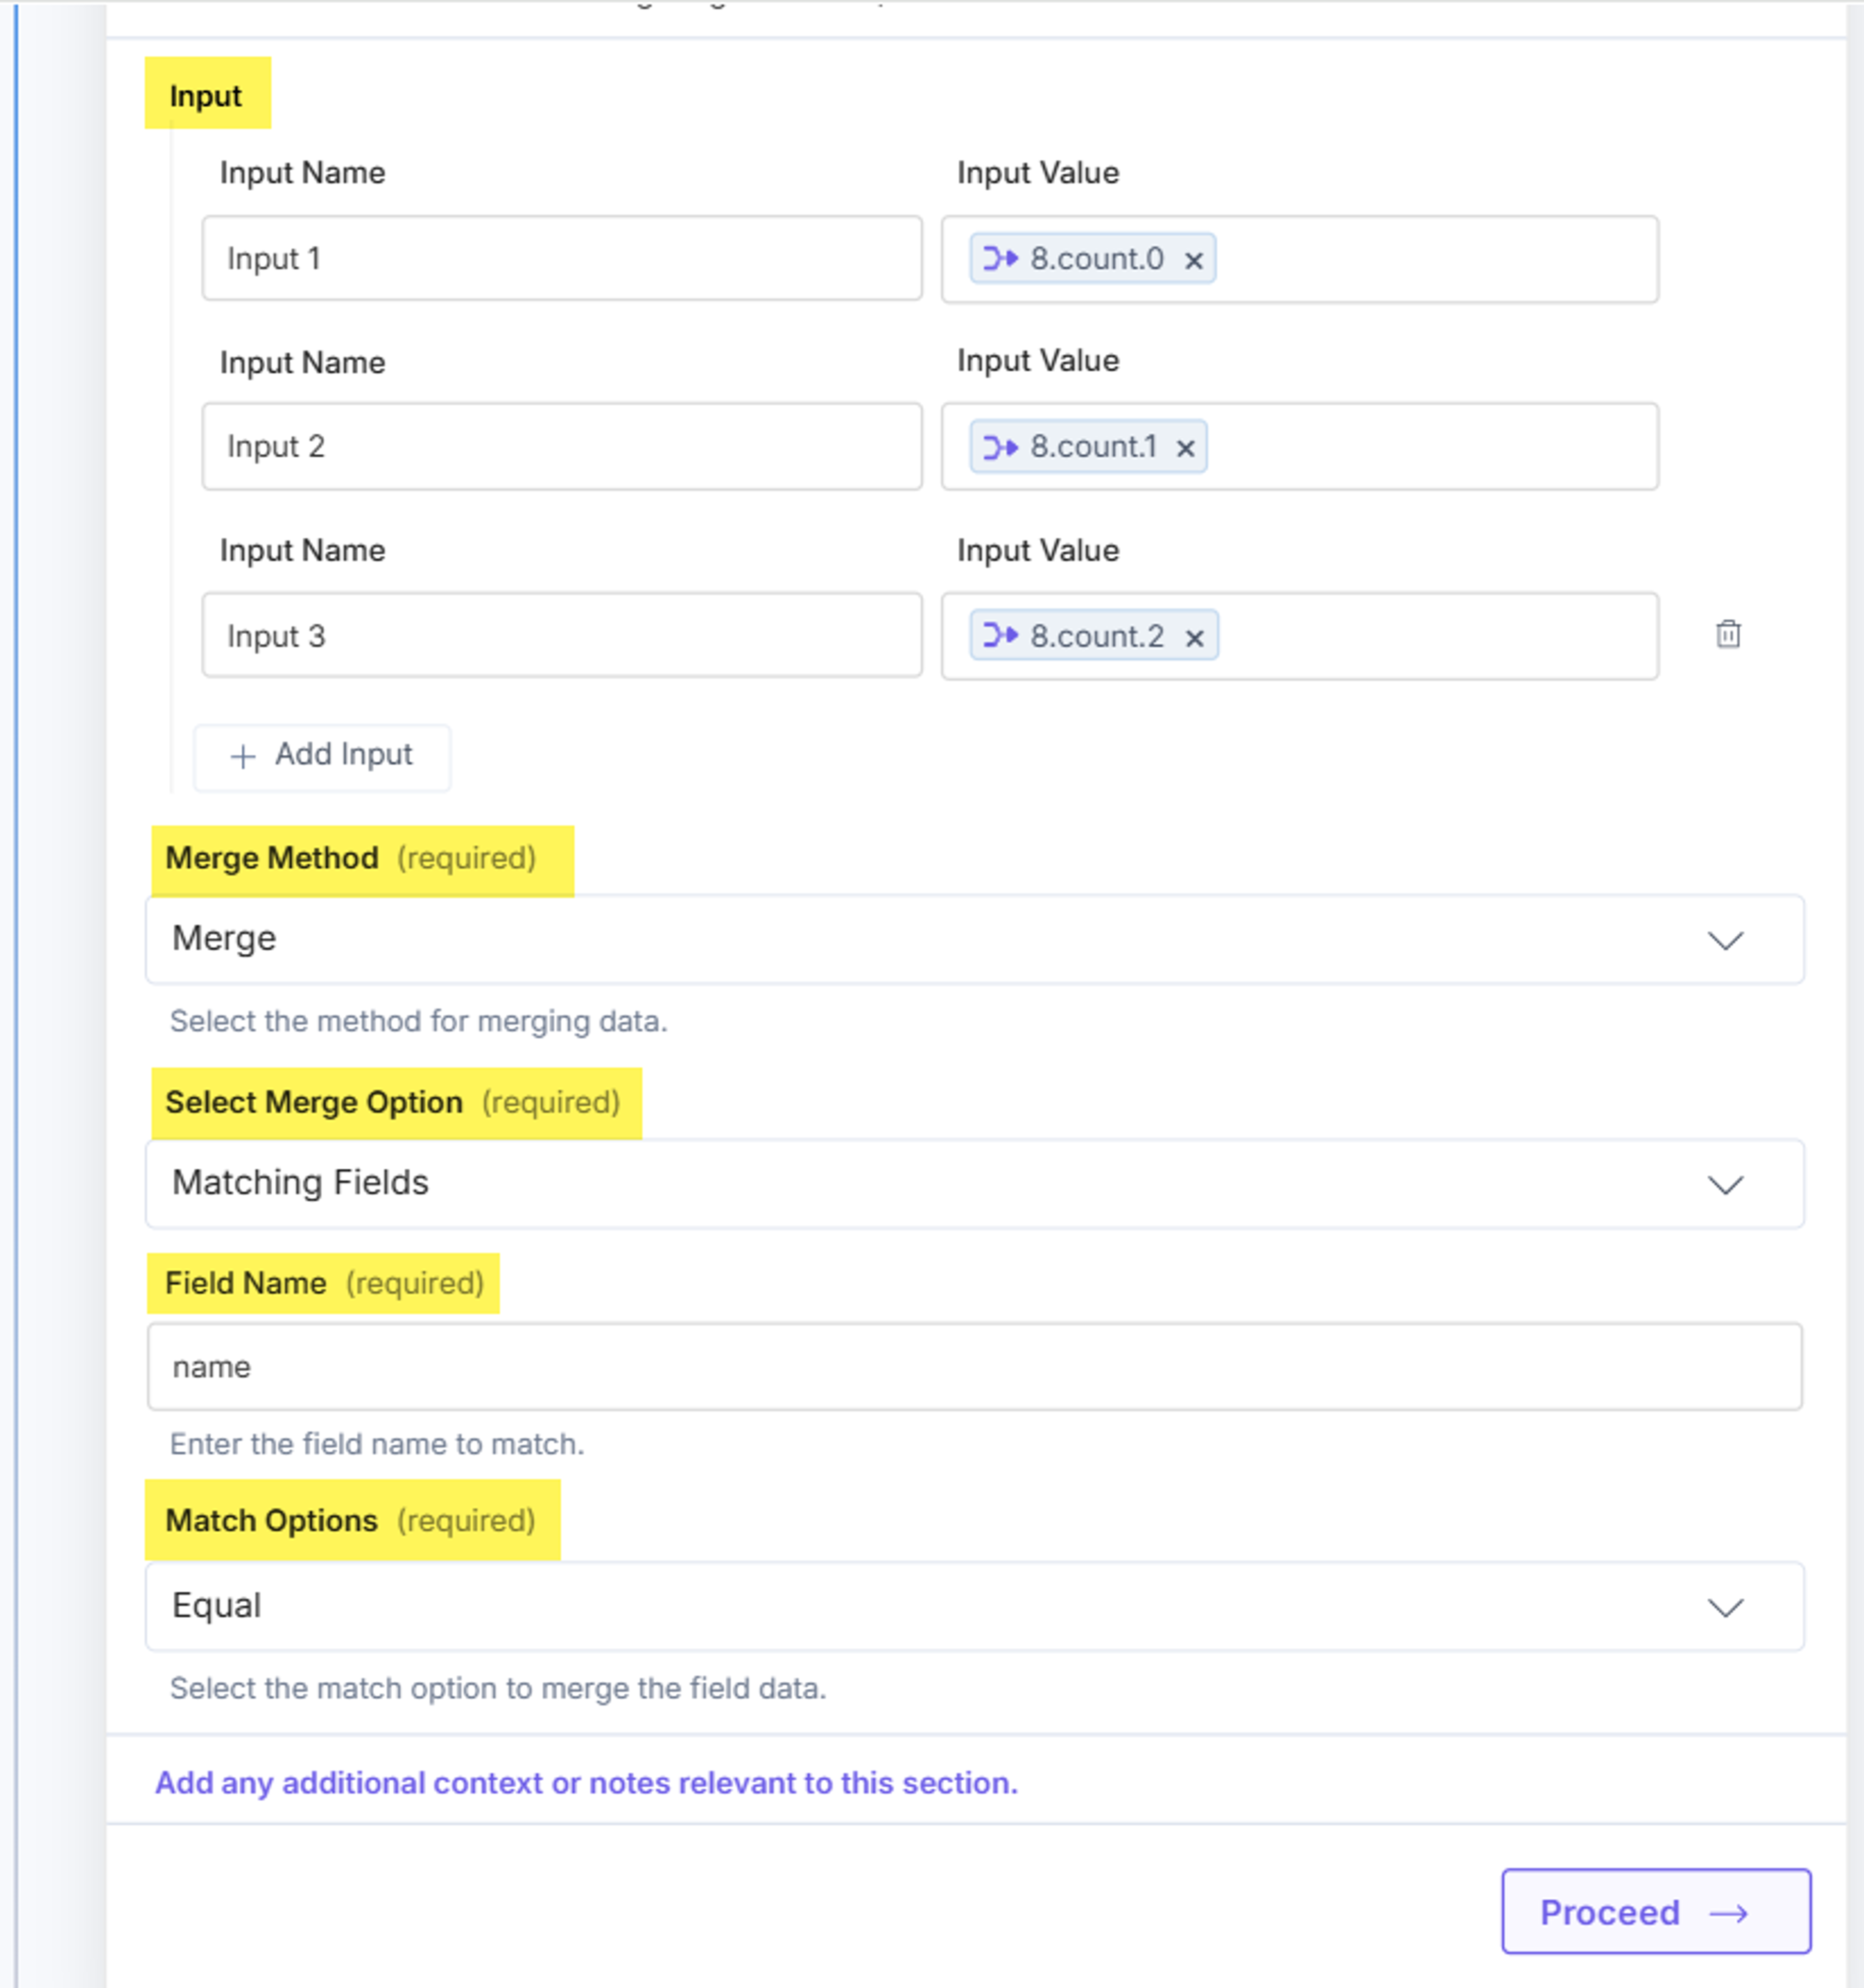Select the 8.count.2 tag text
Viewport: 1864px width, 1988px height.
coord(1097,636)
